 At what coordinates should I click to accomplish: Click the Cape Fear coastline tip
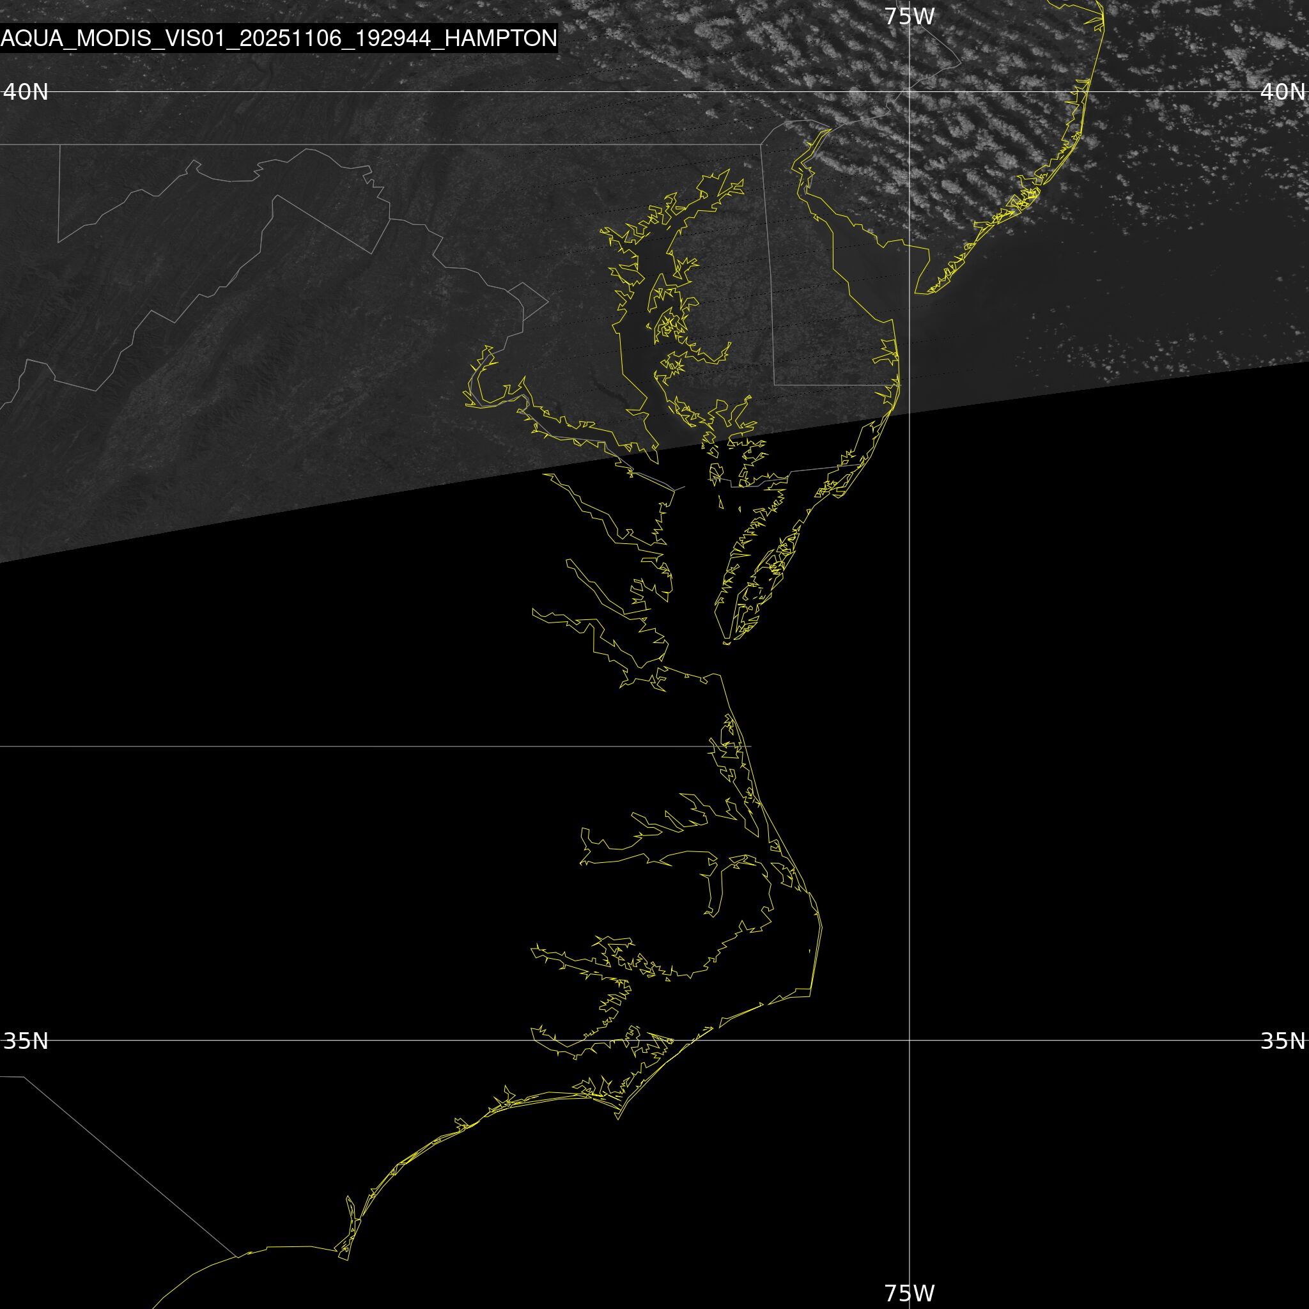347,1260
